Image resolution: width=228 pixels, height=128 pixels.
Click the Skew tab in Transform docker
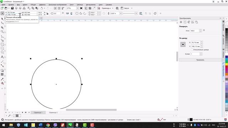click(x=197, y=22)
